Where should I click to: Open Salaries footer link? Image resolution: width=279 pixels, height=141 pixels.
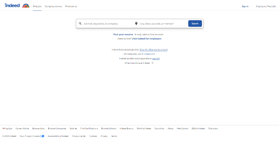(x=73, y=128)
